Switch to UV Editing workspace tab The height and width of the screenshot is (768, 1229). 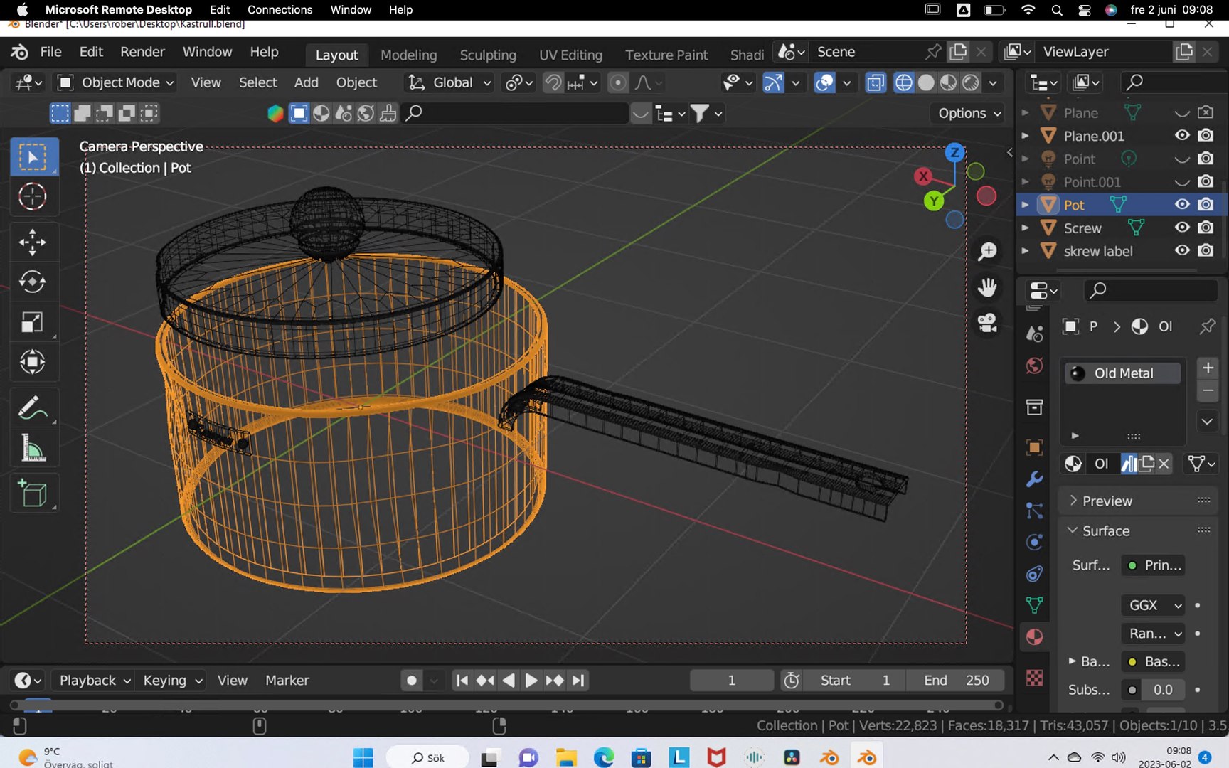click(570, 55)
